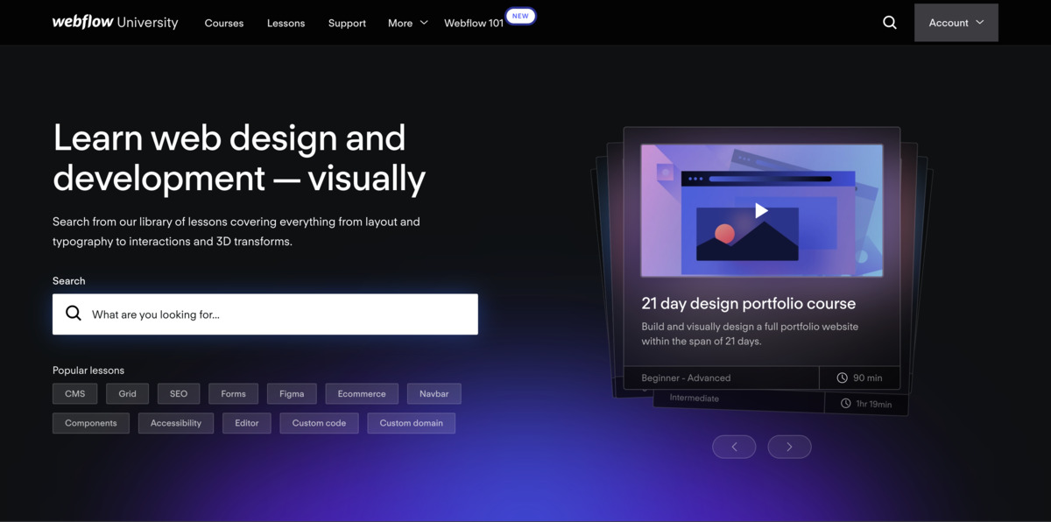Select the Components popular lesson tag
The height and width of the screenshot is (522, 1051).
[x=91, y=423]
